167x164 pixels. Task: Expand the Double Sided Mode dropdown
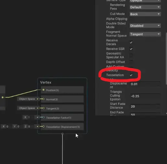point(145,26)
